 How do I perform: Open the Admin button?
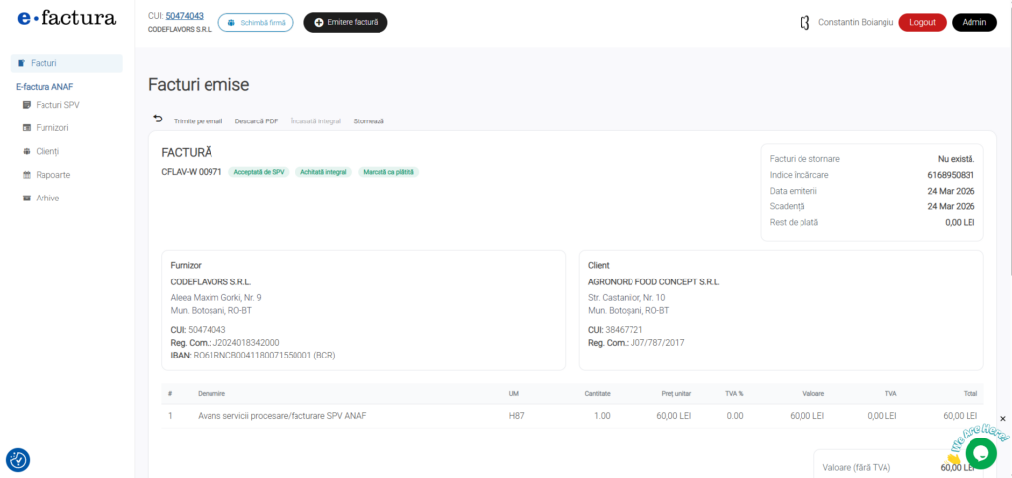tap(973, 22)
